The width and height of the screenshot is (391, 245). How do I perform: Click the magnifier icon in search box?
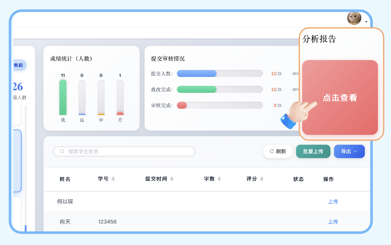coord(62,151)
